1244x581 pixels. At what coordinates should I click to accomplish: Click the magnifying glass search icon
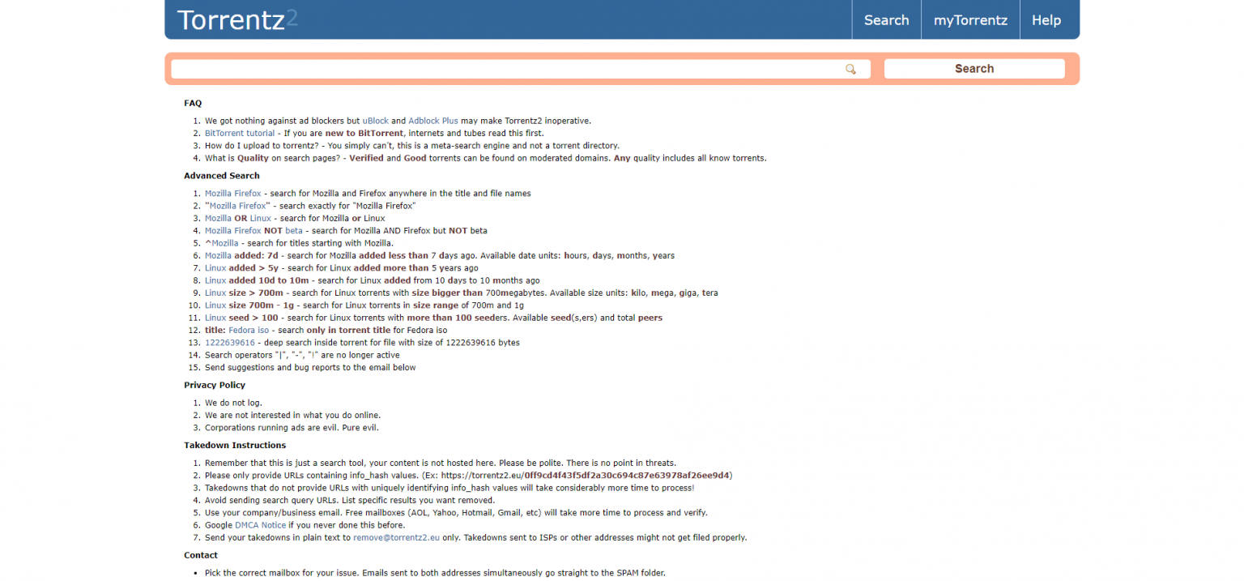tap(850, 69)
